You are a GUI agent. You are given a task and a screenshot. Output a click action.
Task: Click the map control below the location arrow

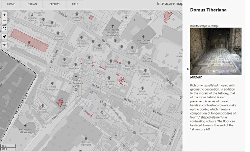(4, 45)
